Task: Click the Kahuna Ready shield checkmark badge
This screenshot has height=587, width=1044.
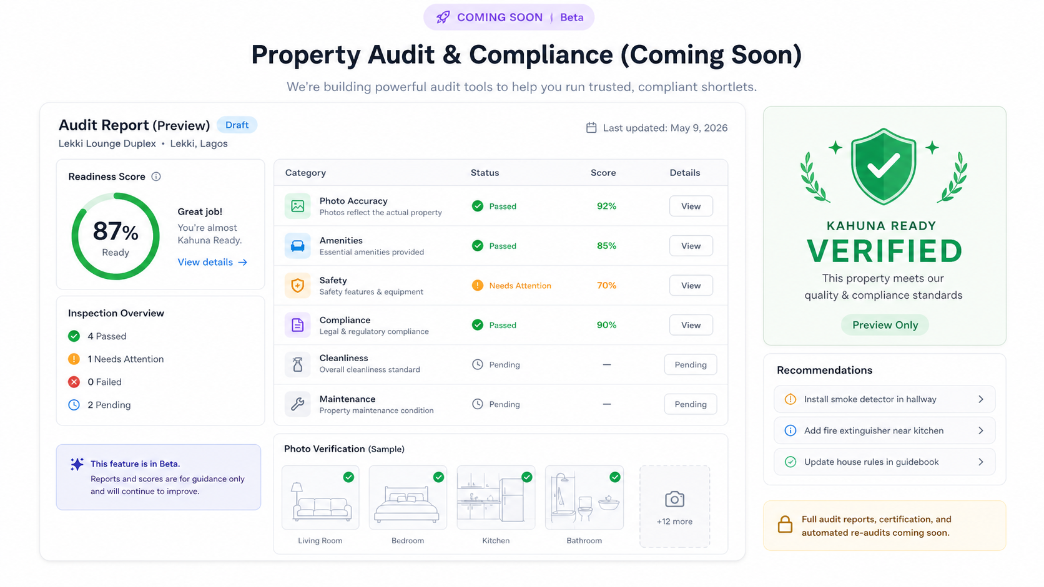Action: (x=884, y=167)
